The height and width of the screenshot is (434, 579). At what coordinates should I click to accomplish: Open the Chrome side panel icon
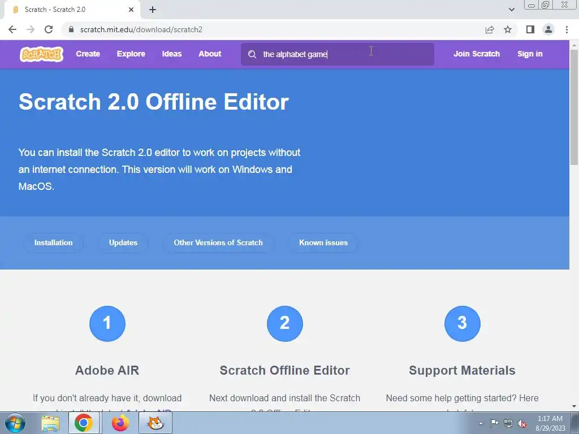[x=530, y=29]
